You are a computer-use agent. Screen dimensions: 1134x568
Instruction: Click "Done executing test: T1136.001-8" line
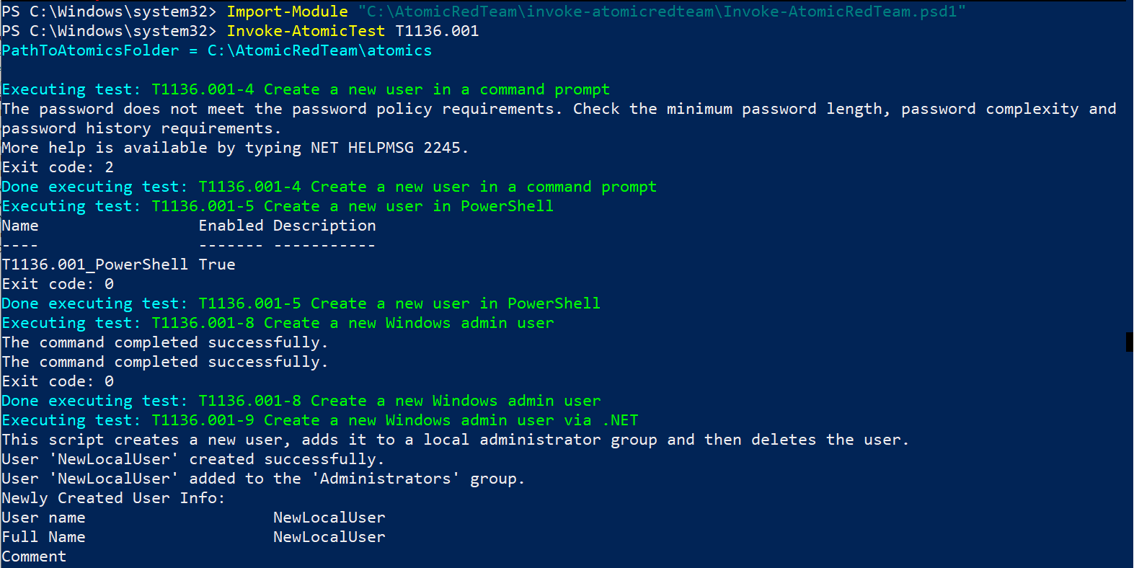click(x=301, y=401)
